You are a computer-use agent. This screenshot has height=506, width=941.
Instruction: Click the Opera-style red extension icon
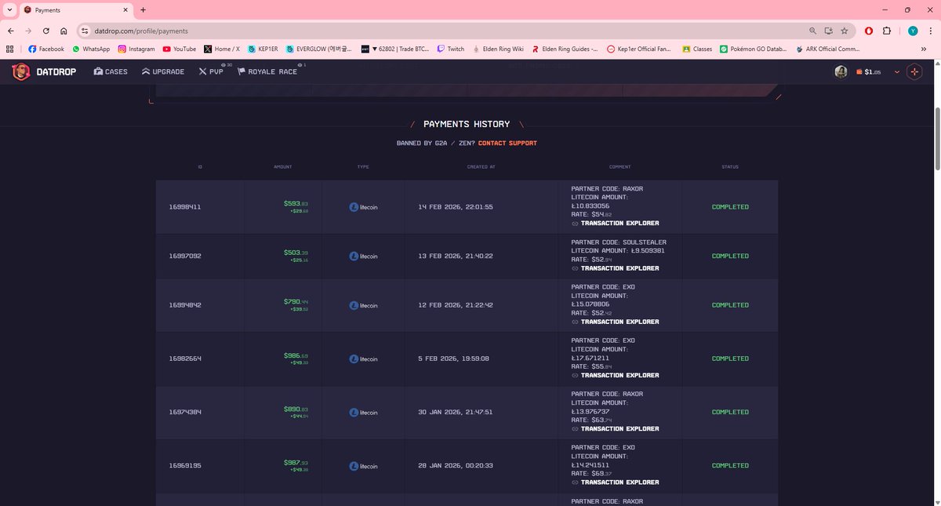coord(869,31)
